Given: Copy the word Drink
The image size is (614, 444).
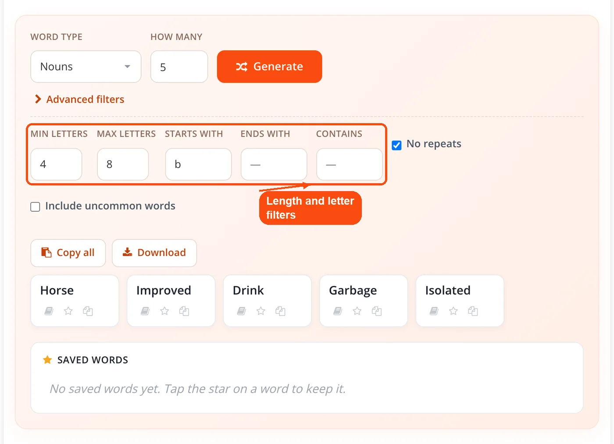Looking at the screenshot, I should click(x=280, y=311).
